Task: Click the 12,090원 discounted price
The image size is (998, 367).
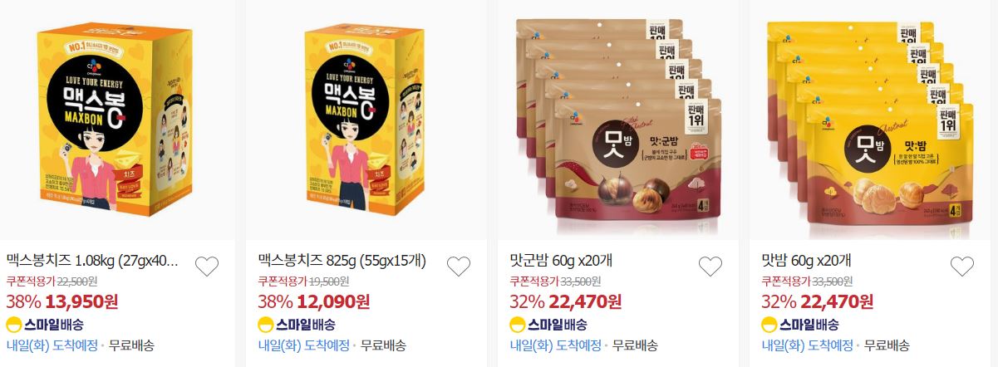Action: pos(332,301)
